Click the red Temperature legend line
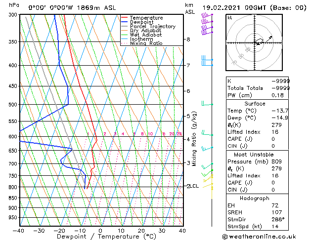The image size is (311, 240). [x=124, y=18]
